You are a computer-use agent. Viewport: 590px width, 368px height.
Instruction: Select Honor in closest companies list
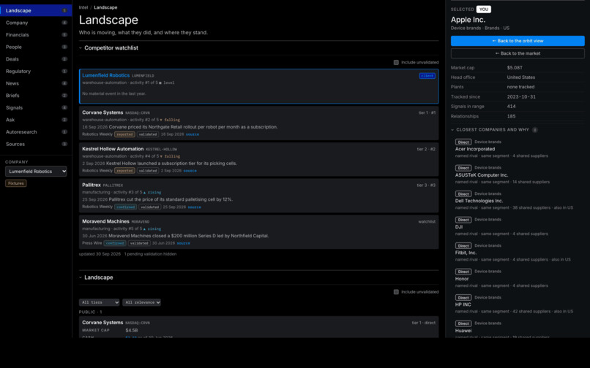click(462, 279)
